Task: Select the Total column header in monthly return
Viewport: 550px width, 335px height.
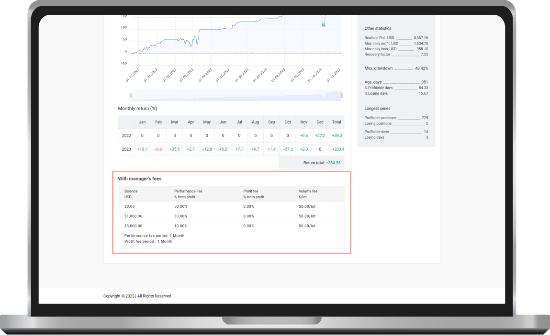Action: pyautogui.click(x=337, y=122)
